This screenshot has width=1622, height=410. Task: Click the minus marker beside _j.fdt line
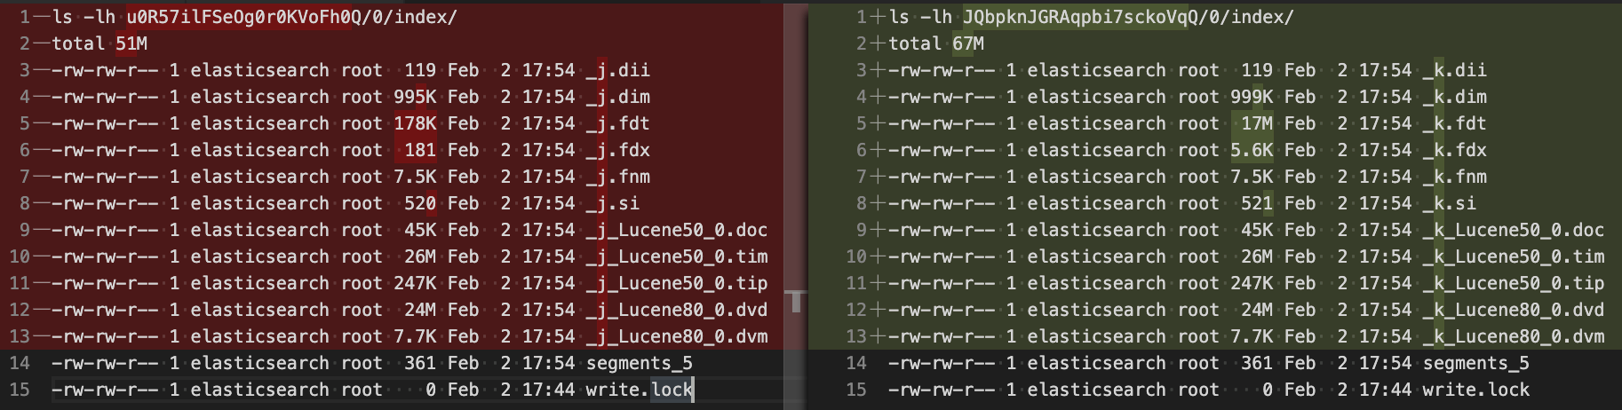[x=42, y=123]
